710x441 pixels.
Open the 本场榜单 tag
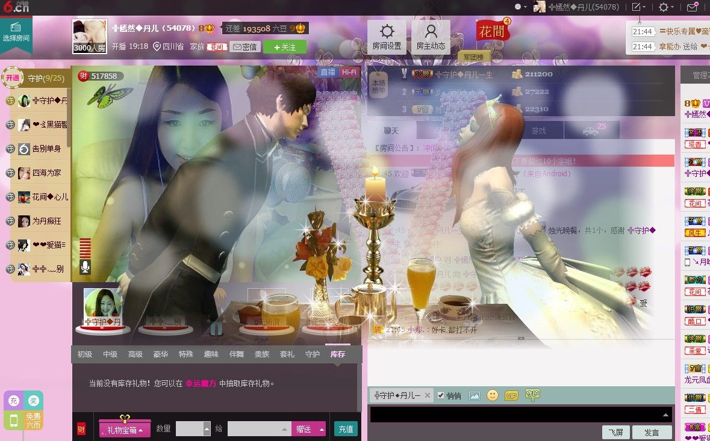(x=379, y=84)
